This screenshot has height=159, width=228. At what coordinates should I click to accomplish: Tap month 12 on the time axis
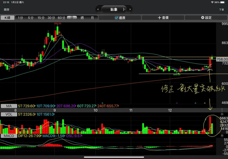pos(170,110)
